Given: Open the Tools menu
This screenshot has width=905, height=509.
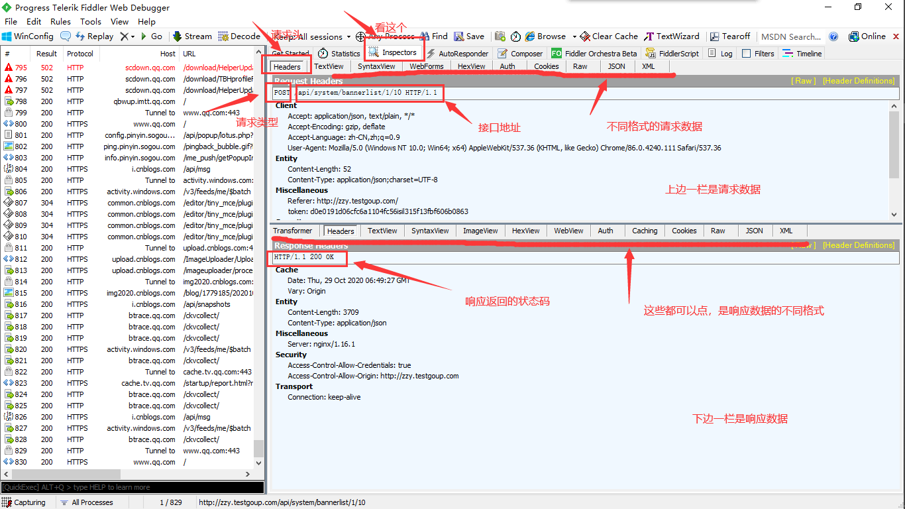Looking at the screenshot, I should pos(91,21).
